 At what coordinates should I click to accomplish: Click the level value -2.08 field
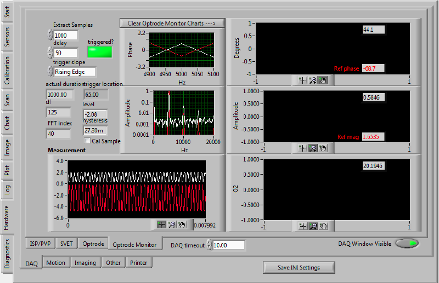pos(95,114)
